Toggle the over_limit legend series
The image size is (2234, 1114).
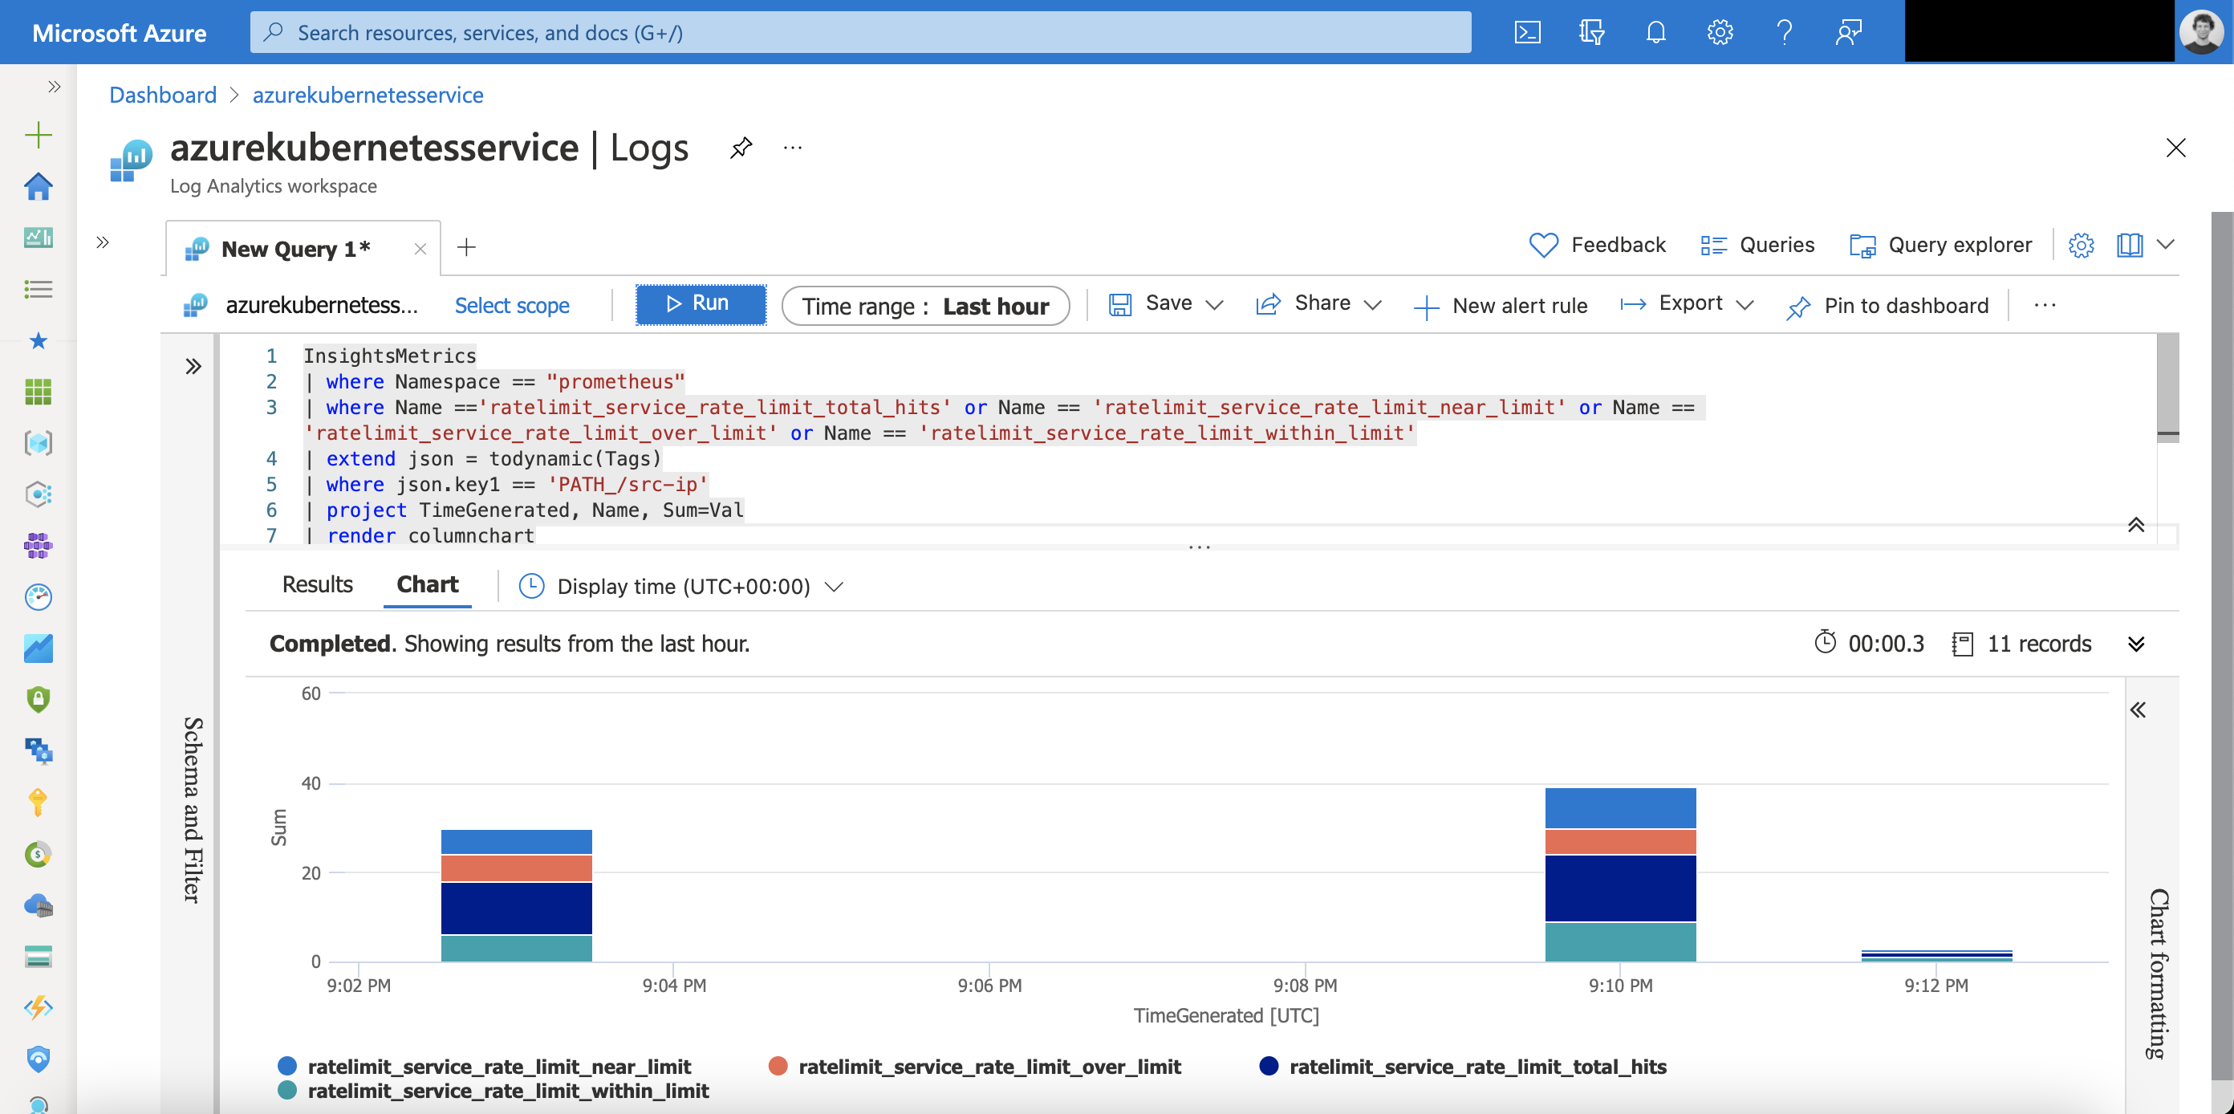coord(989,1067)
